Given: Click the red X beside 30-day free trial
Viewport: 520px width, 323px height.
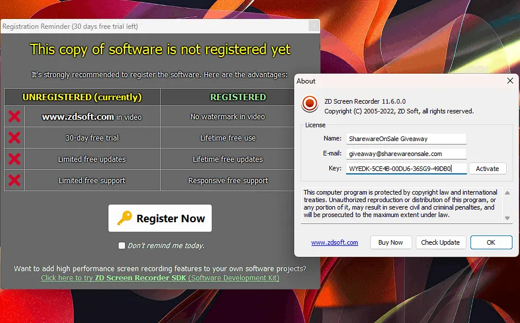Looking at the screenshot, I should pyautogui.click(x=14, y=138).
